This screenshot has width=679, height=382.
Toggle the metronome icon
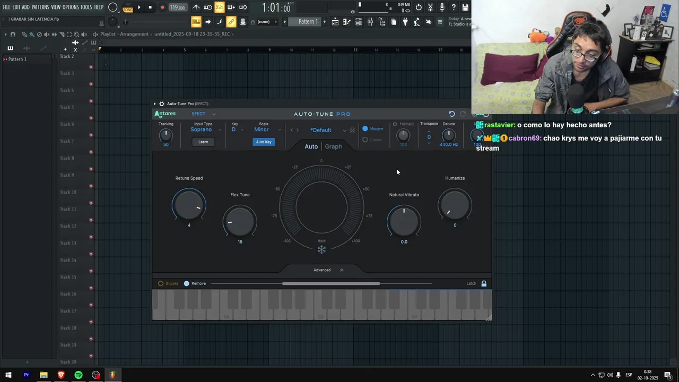coord(196,7)
